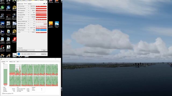Expand the GPU Load sensor dropdown
The image size is (172, 96).
point(28,19)
